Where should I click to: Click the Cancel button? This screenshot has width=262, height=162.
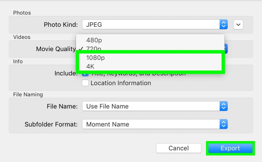(x=179, y=148)
